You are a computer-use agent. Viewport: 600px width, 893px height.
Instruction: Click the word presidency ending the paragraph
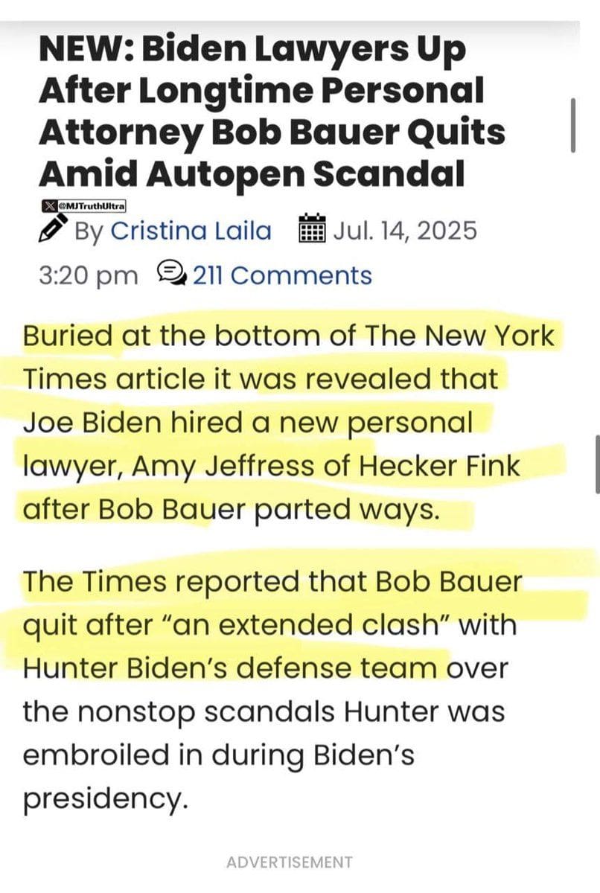101,799
